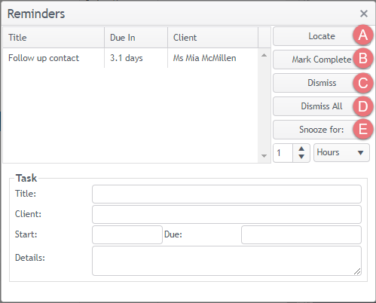Increase snooze value with up arrow
Screen dimensions: 376x303
point(301,149)
